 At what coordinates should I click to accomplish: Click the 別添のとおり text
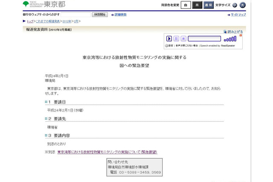coord(56,144)
